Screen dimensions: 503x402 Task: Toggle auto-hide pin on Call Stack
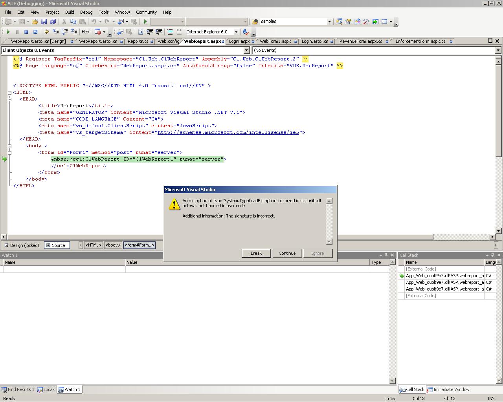pyautogui.click(x=492, y=255)
